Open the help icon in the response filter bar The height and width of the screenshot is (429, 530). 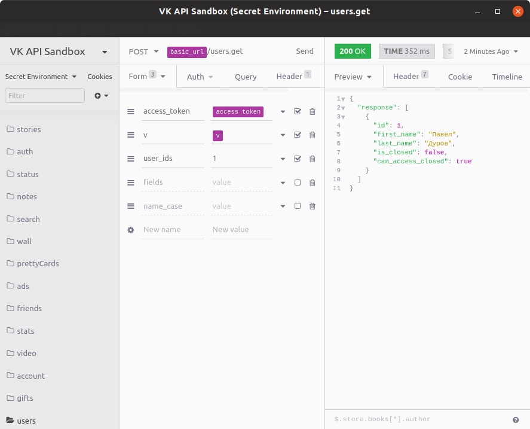(x=516, y=420)
